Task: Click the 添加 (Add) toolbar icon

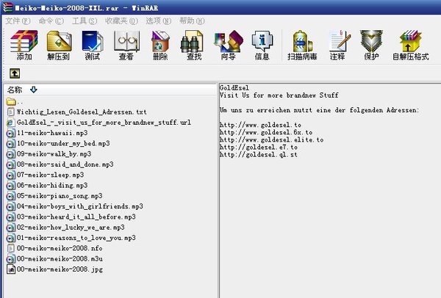Action: [x=24, y=41]
